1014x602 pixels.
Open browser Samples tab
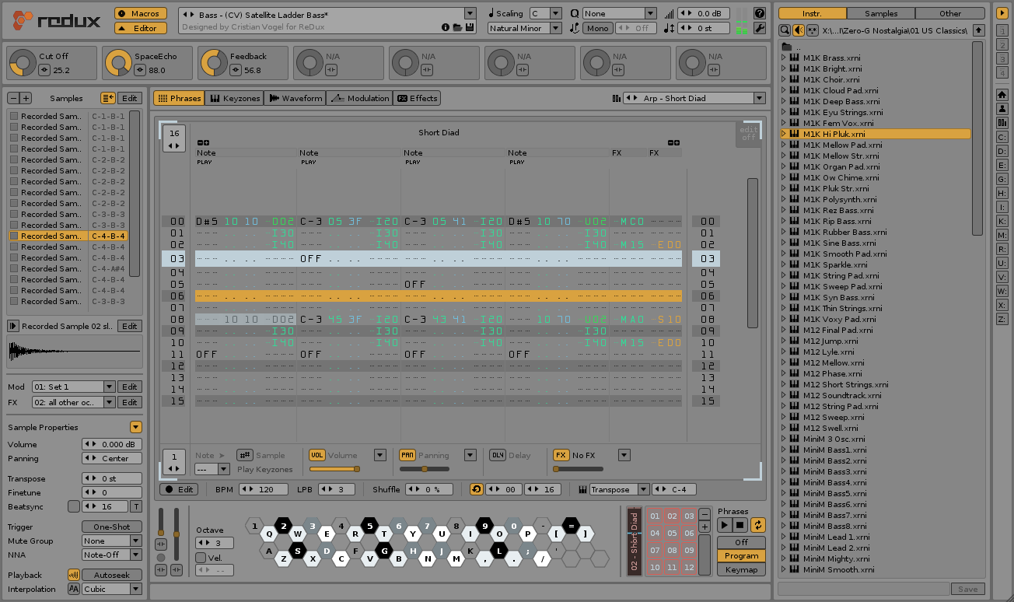pos(880,13)
